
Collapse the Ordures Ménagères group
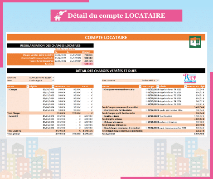[x=103, y=122]
